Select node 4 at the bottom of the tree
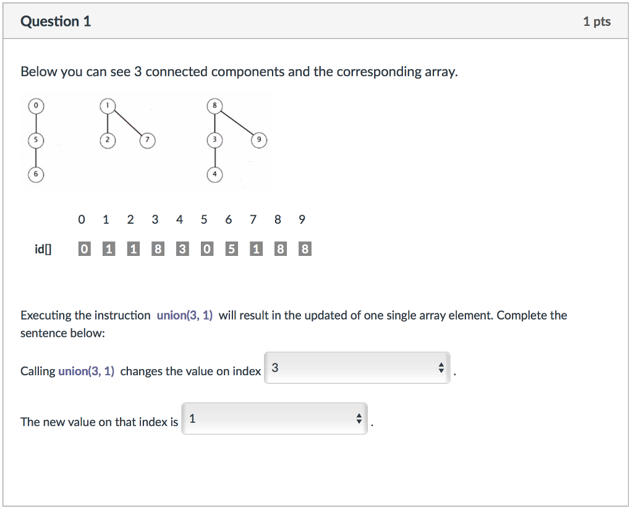The height and width of the screenshot is (510, 633). point(215,174)
